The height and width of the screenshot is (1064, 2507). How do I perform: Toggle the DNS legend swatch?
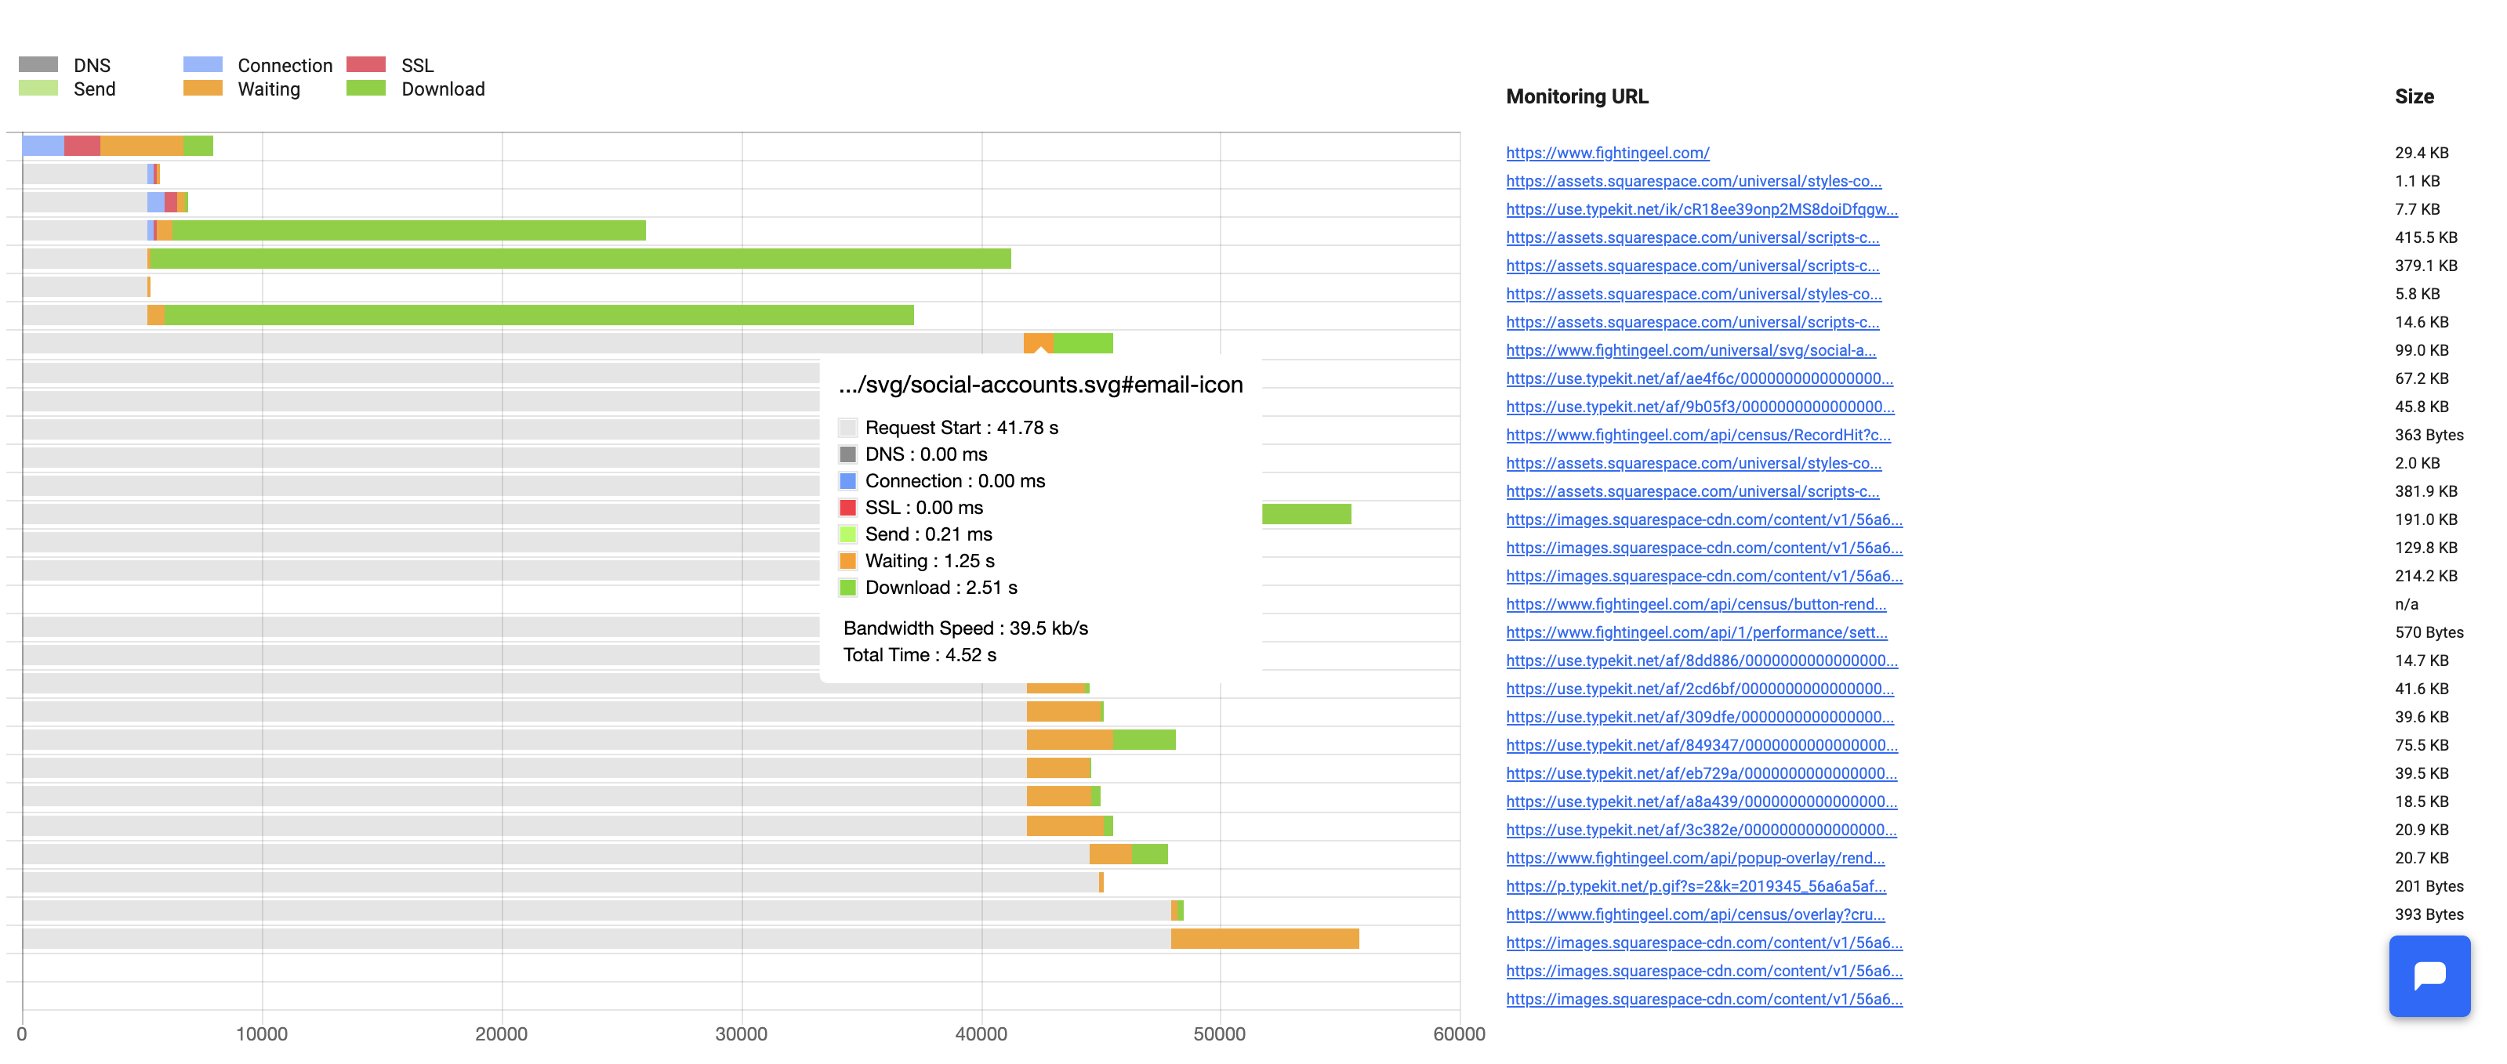click(x=38, y=64)
